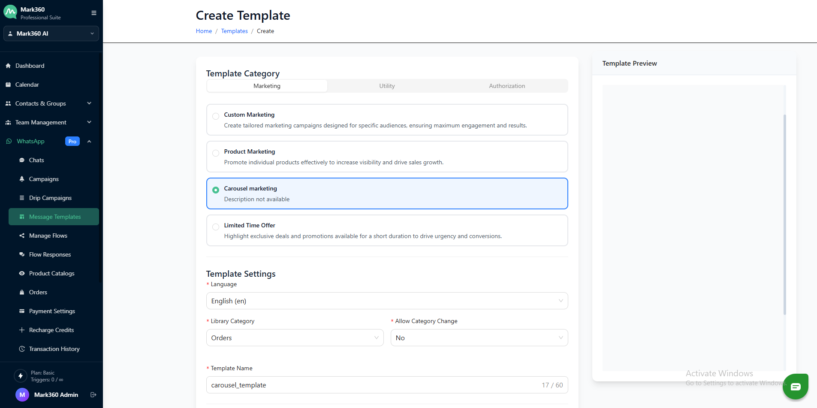Open the Library Category dropdown
This screenshot has width=817, height=408.
pos(295,338)
